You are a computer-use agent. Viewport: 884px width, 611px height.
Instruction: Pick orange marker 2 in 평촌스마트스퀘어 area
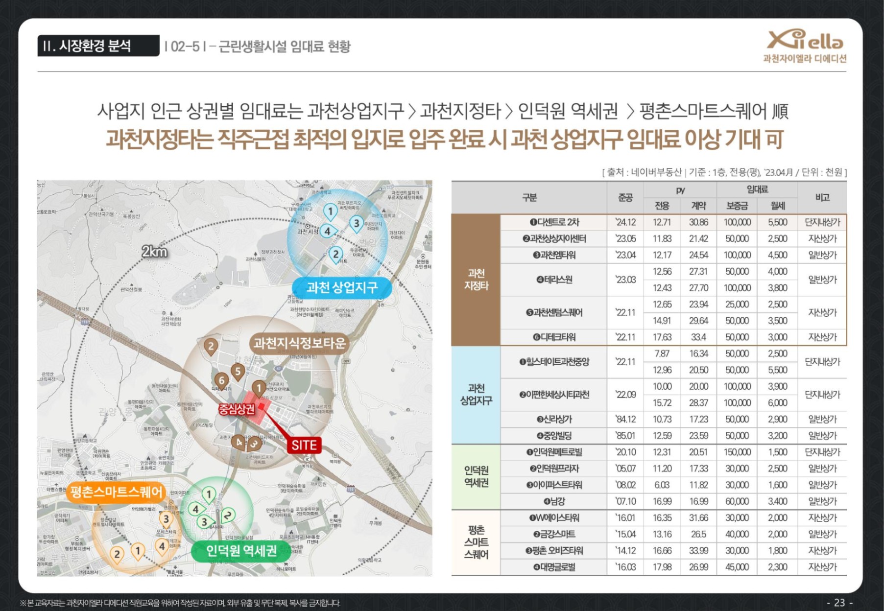point(117,555)
